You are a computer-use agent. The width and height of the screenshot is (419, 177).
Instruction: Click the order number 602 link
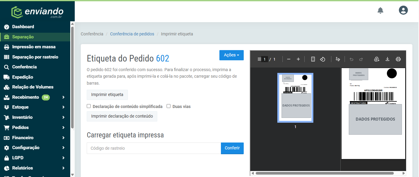coord(162,58)
